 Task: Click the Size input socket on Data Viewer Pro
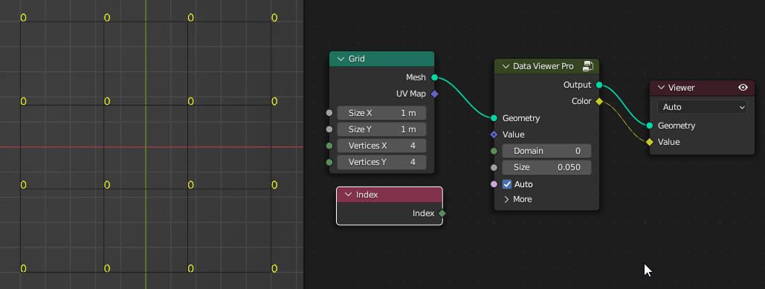pyautogui.click(x=494, y=167)
